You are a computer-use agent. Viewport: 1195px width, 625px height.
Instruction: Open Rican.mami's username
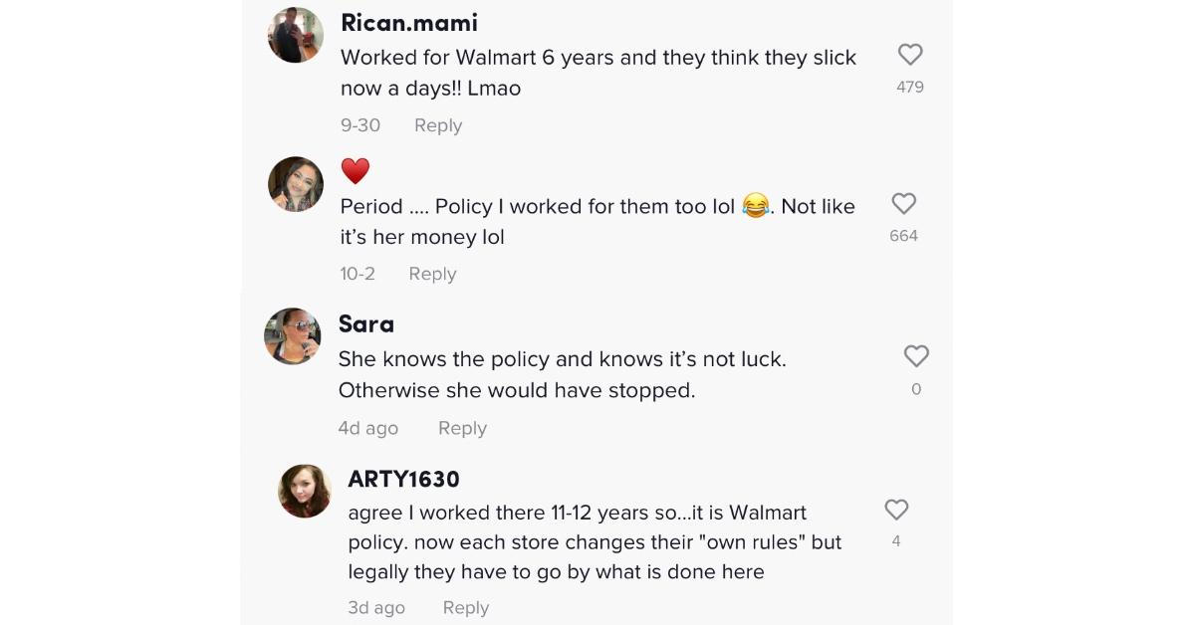(x=408, y=22)
